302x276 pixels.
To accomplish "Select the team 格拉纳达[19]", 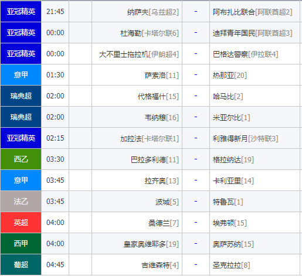I will (x=233, y=160).
